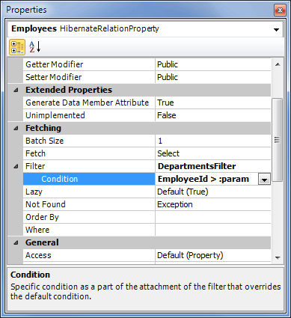This screenshot has height=318, width=291.
Task: Click the False value of Unimplemented
Action: click(167, 115)
